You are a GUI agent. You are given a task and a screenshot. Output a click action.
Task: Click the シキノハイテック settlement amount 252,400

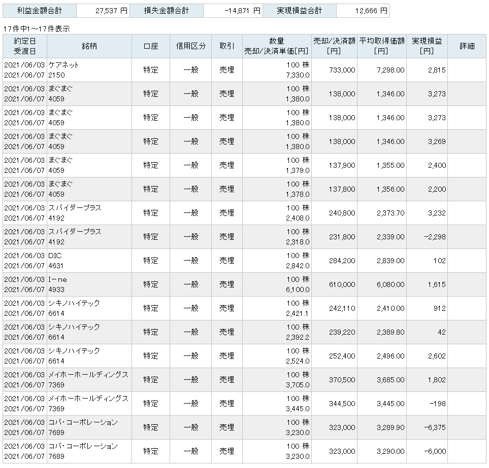click(342, 356)
